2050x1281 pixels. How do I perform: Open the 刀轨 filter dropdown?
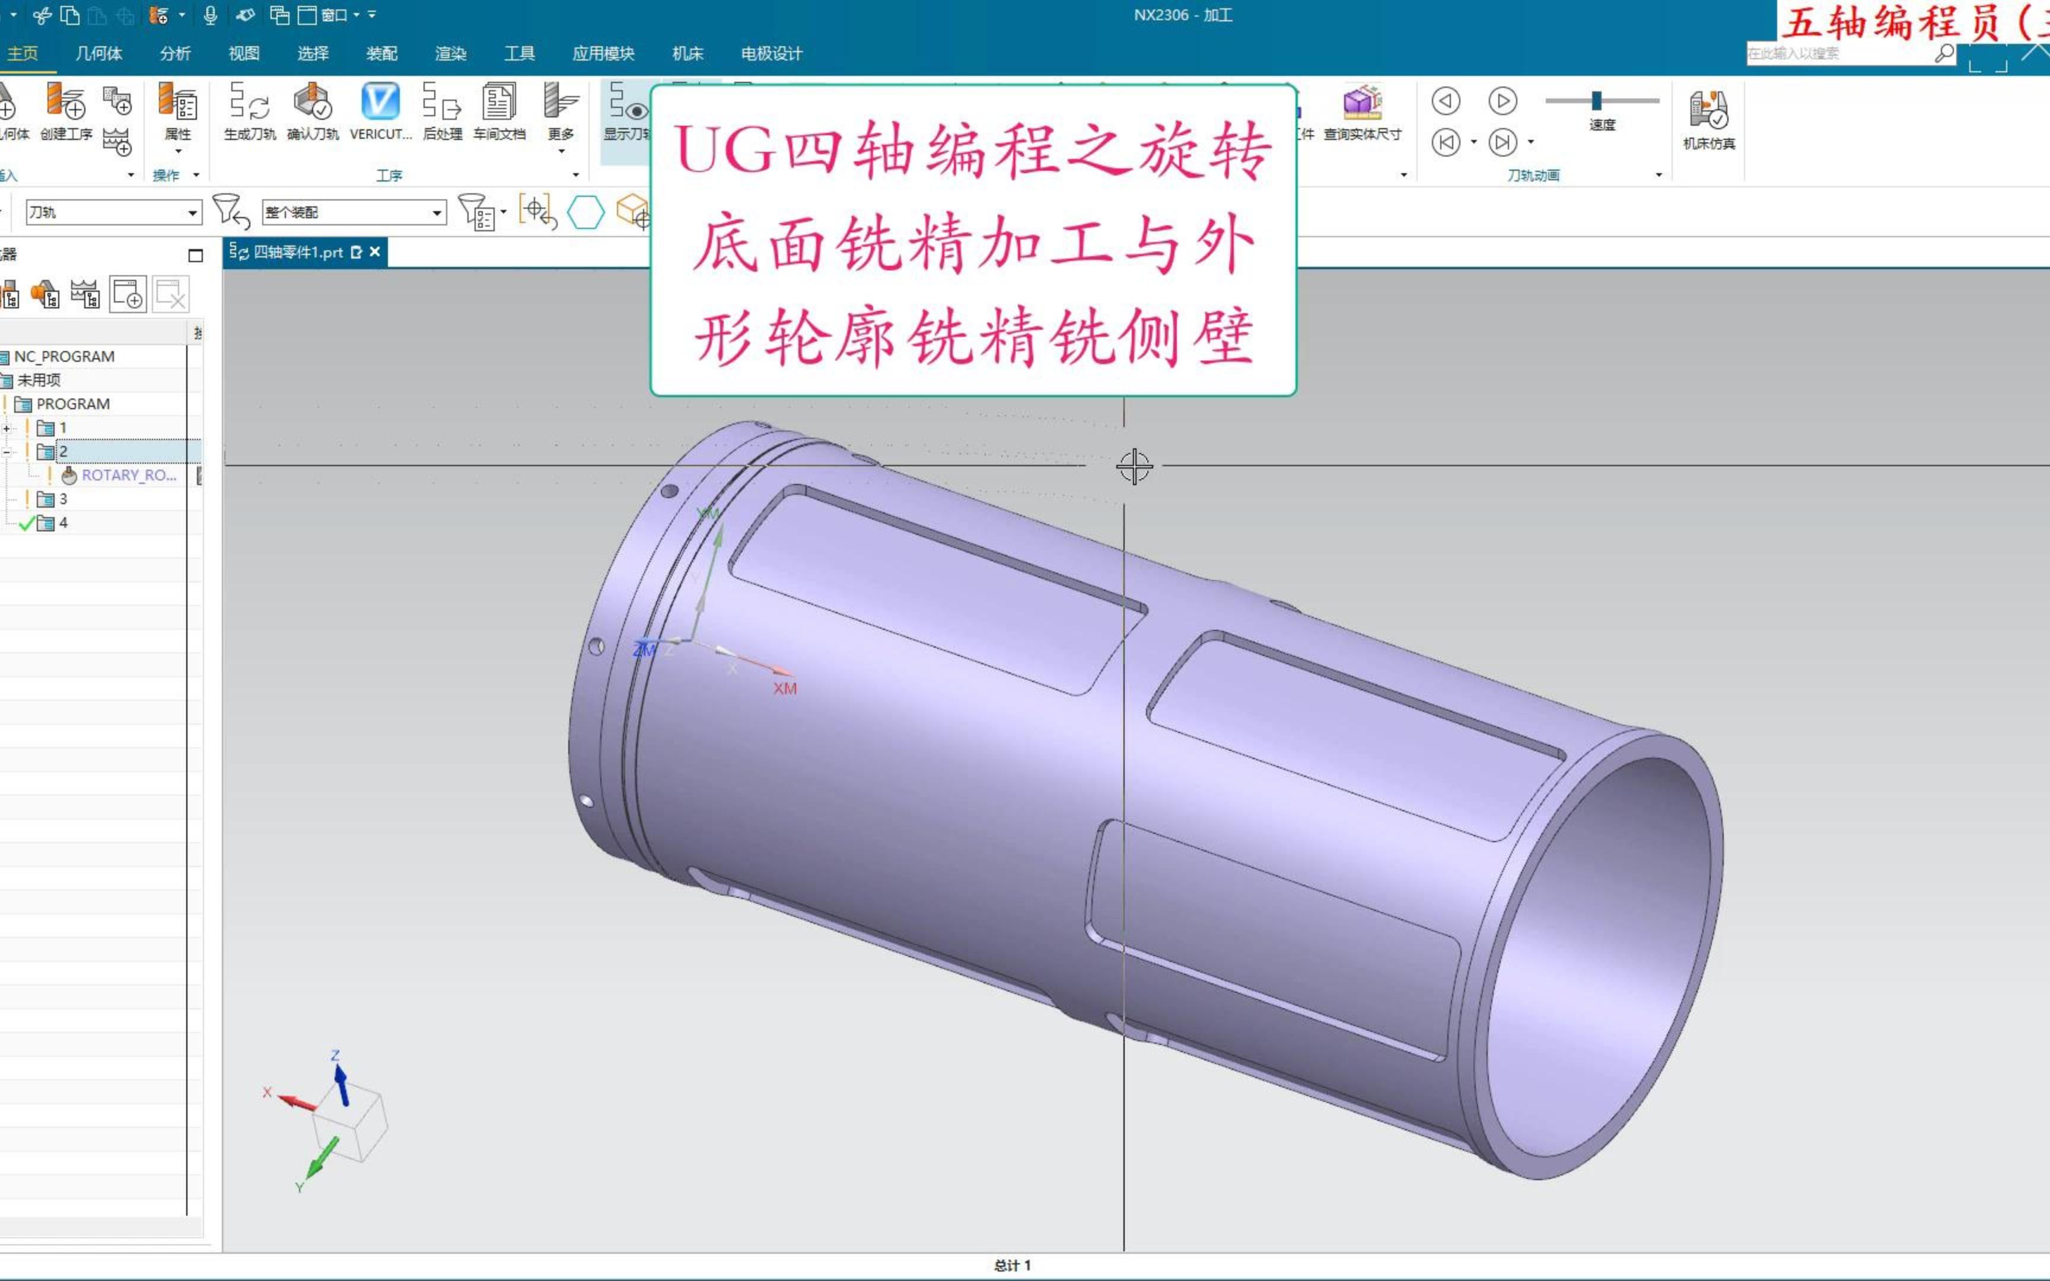click(x=192, y=213)
